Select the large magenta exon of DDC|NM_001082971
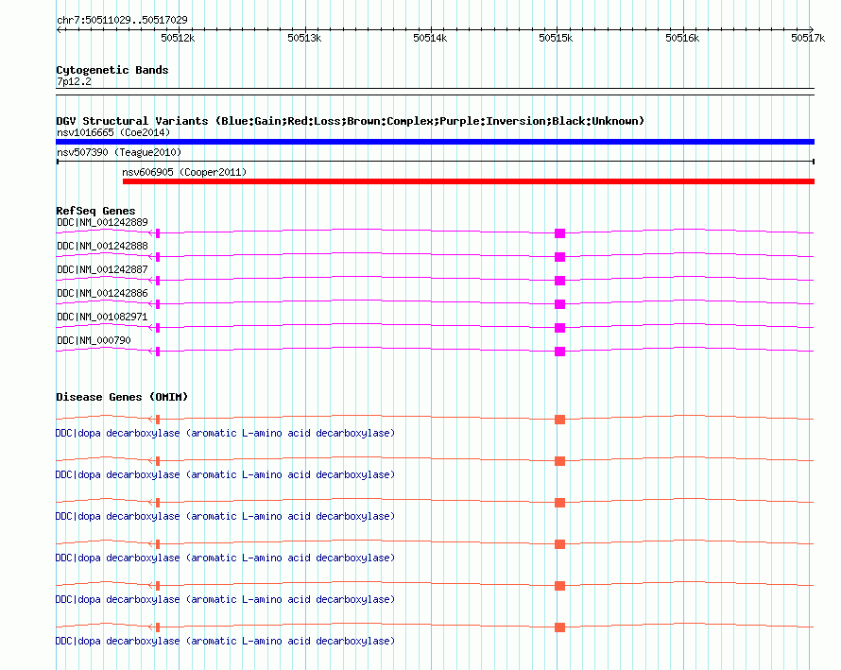The height and width of the screenshot is (670, 841). coord(560,328)
